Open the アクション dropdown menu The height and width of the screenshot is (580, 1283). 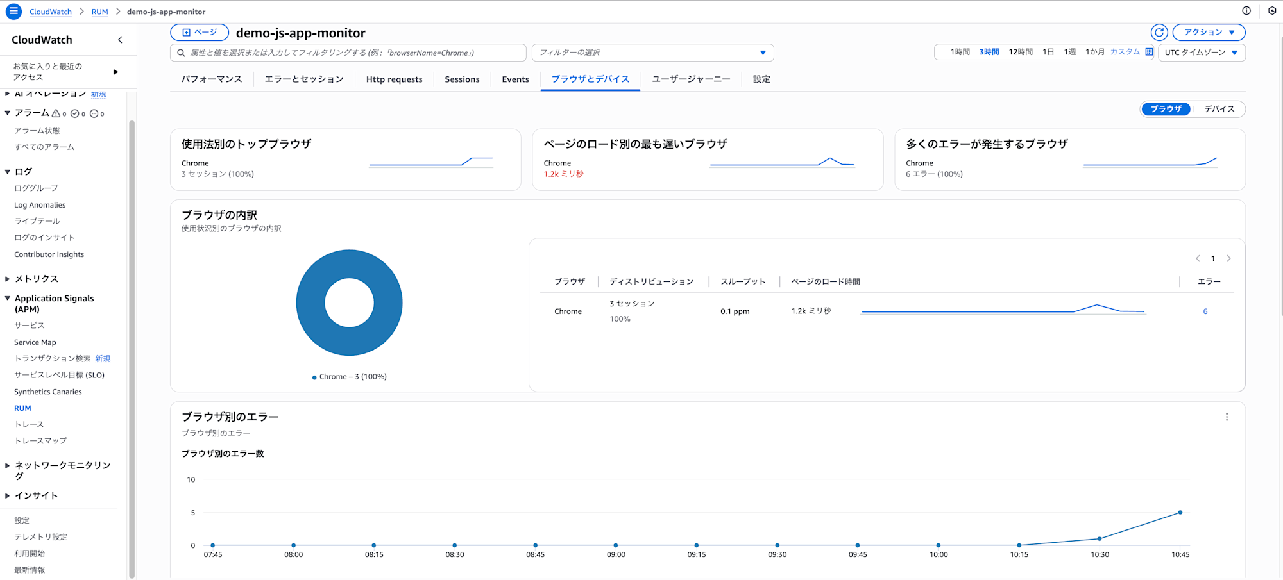(1209, 32)
